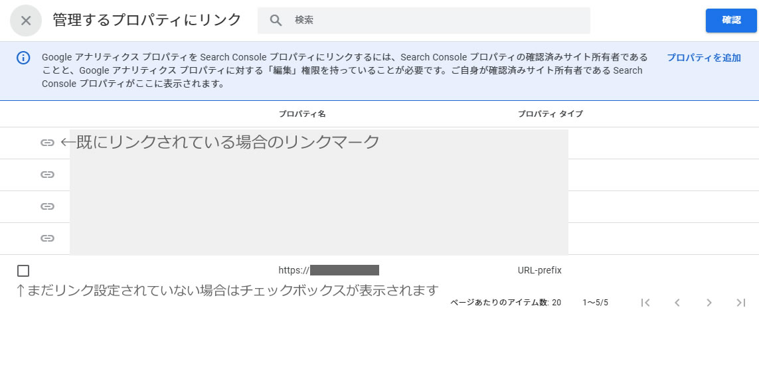This screenshot has width=759, height=381.
Task: Click the 管理するプロパティにリンク dialog title
Action: coord(147,20)
